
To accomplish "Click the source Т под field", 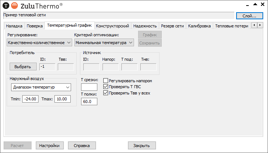I will [130, 67].
